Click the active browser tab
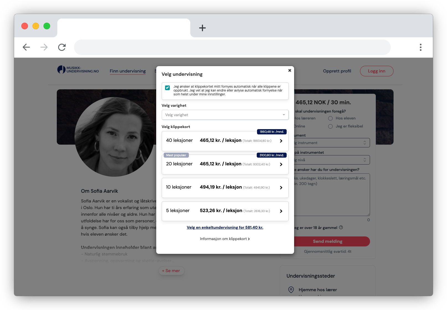The image size is (447, 310). pos(124,28)
